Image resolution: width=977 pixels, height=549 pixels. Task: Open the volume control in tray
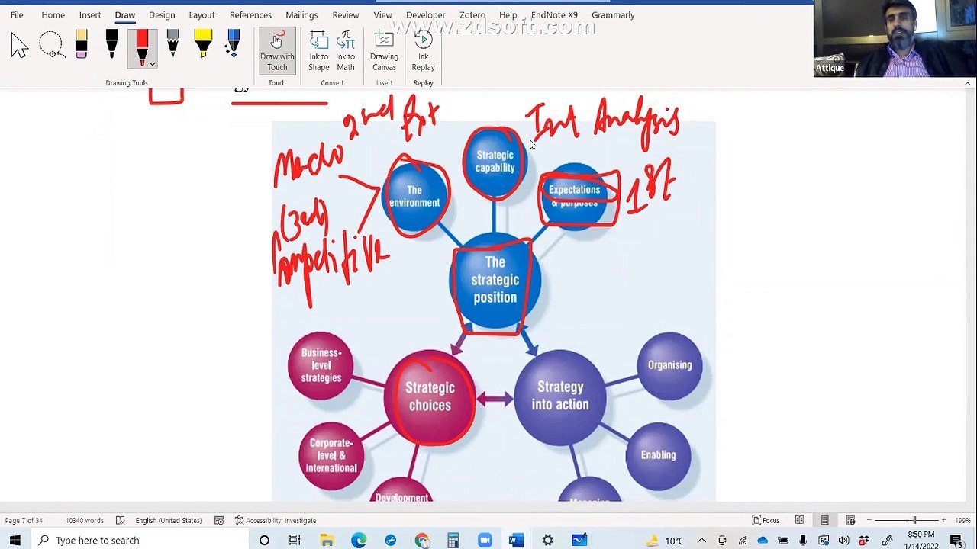843,541
